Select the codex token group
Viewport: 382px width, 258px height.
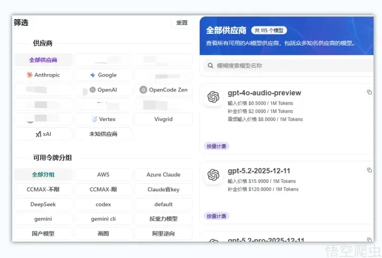103,204
